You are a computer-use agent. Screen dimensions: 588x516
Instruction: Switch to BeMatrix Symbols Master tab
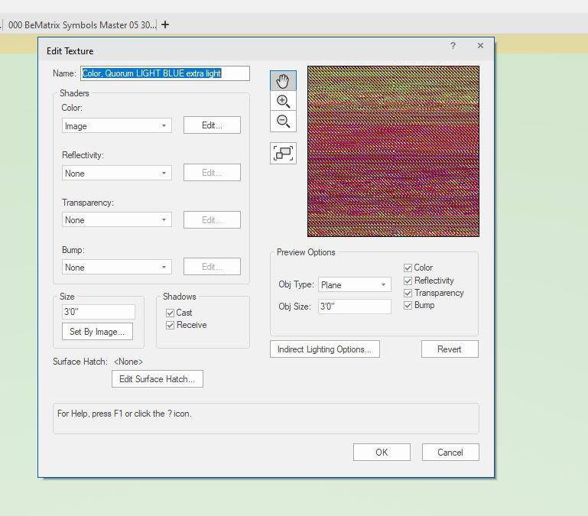(x=80, y=24)
